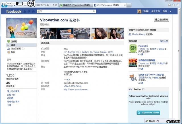Click the Report Page link in sidebar
Viewport: 182px width, 124px height.
pyautogui.click(x=13, y=102)
